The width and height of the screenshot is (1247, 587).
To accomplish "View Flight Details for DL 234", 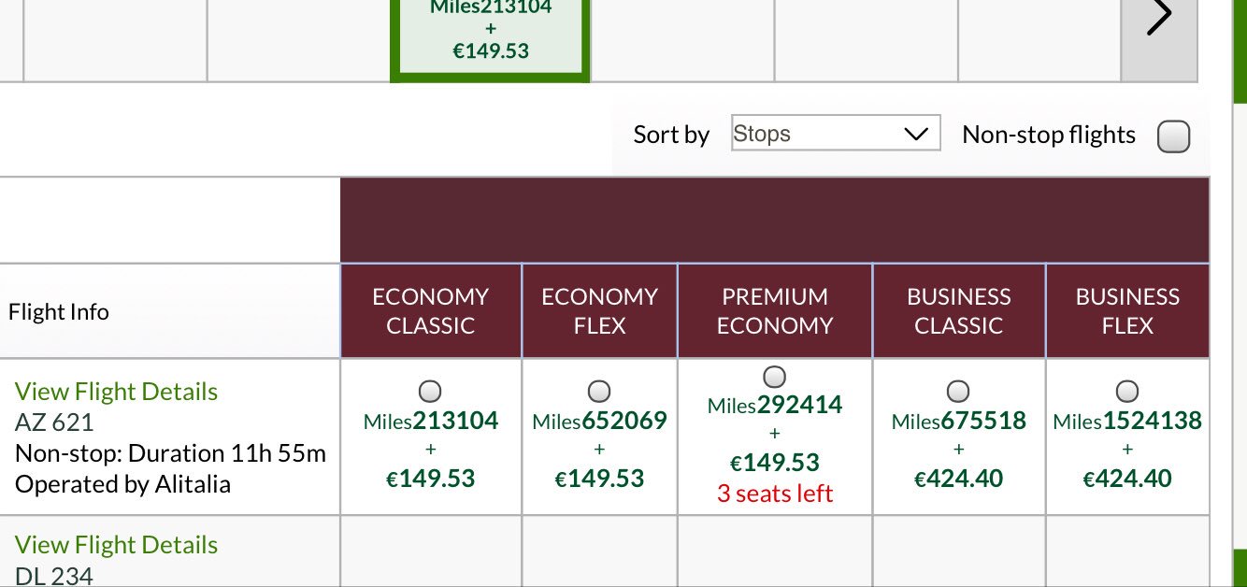I will [116, 545].
